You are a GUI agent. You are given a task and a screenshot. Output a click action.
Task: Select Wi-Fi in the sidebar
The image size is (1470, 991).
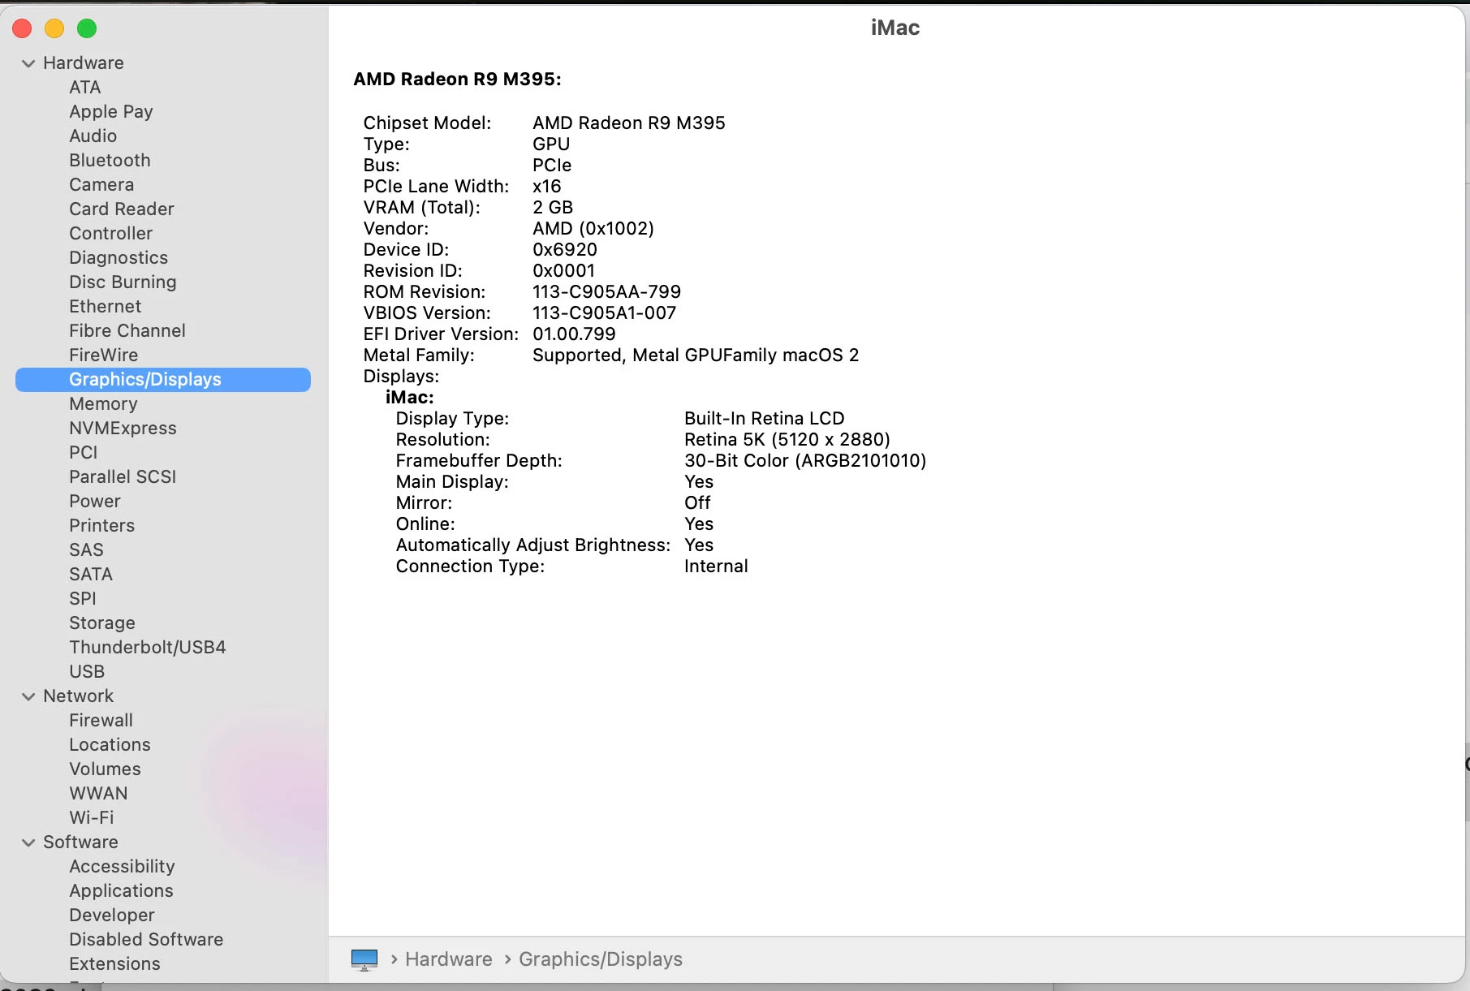click(92, 817)
